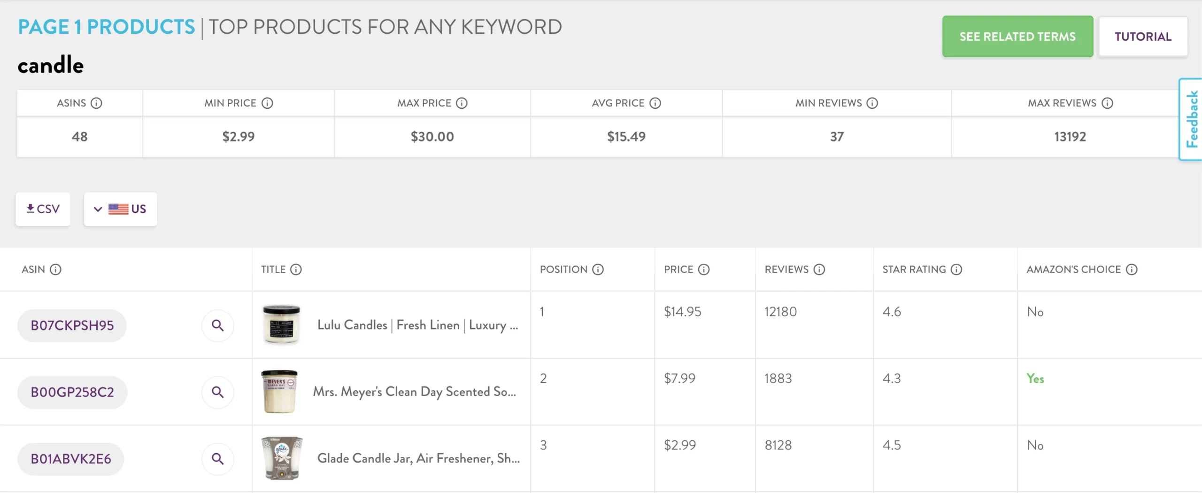Viewport: 1202px width, 493px height.
Task: Click the magnifier icon beside B00GP258C2
Action: (217, 392)
